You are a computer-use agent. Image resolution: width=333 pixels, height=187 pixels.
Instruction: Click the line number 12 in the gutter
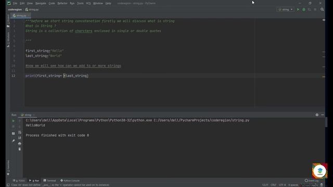point(14,76)
